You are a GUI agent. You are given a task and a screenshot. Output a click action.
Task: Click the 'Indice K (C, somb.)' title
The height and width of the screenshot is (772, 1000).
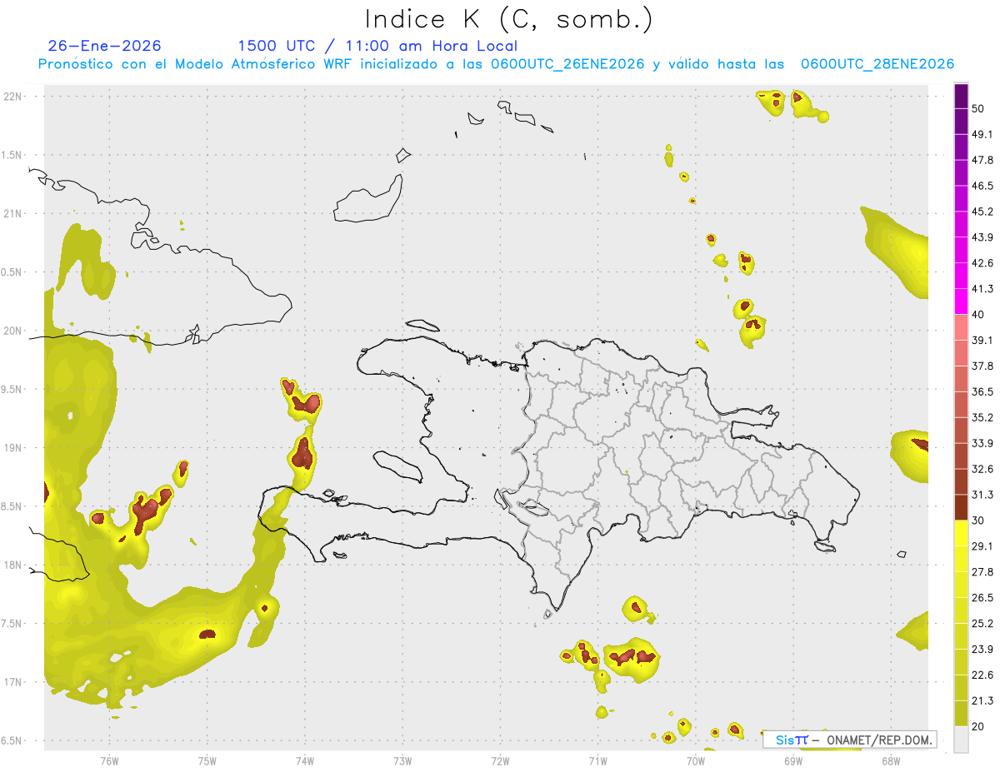pyautogui.click(x=508, y=19)
